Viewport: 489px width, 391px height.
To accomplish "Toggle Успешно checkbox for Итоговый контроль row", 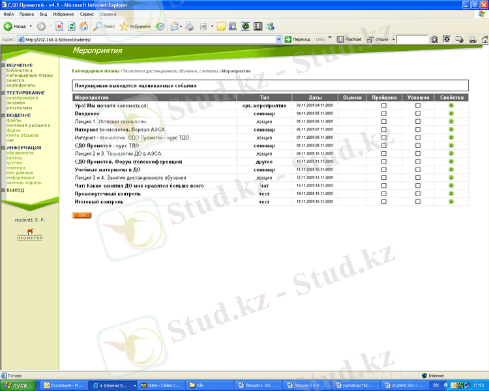I will tap(418, 202).
